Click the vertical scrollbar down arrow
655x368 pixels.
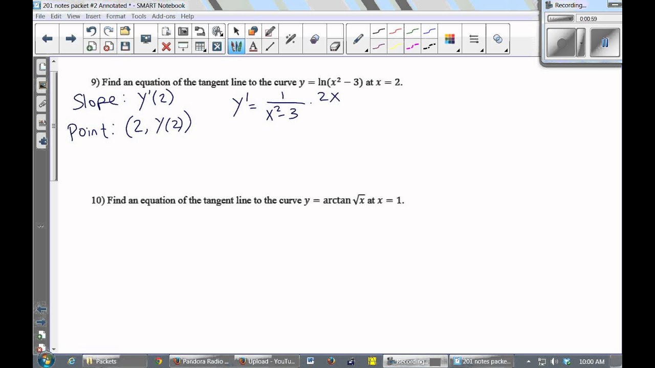[54, 349]
